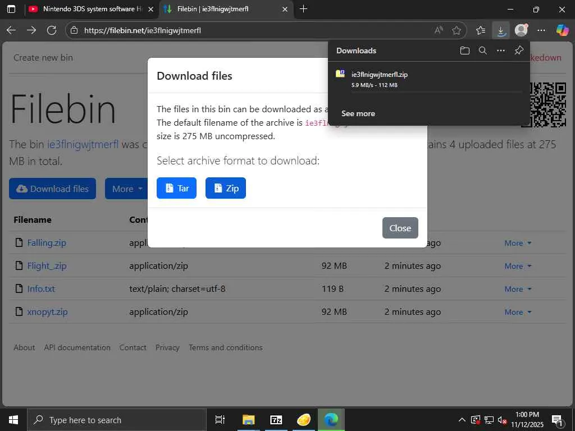Expand More dropdown for Info.txt row

[x=518, y=289]
